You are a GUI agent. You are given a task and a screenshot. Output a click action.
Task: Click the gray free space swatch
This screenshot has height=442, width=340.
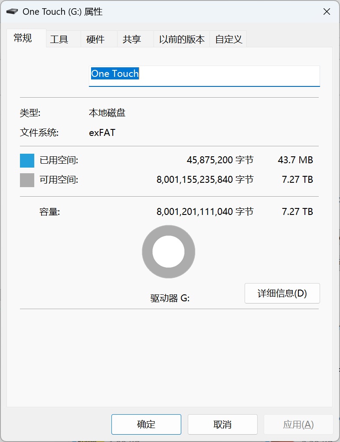(27, 180)
